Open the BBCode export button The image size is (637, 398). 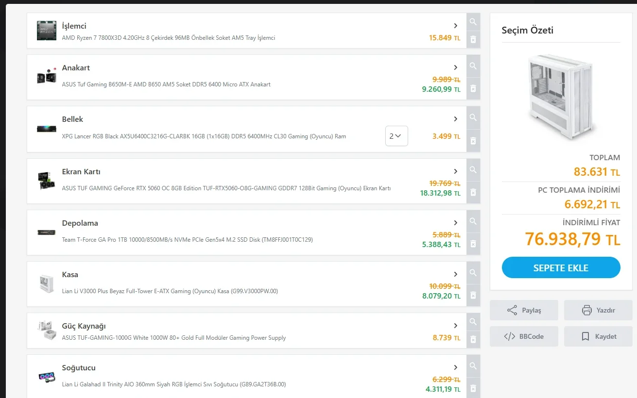pos(524,336)
